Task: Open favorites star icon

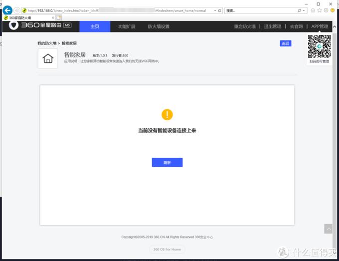Action: tap(320, 10)
